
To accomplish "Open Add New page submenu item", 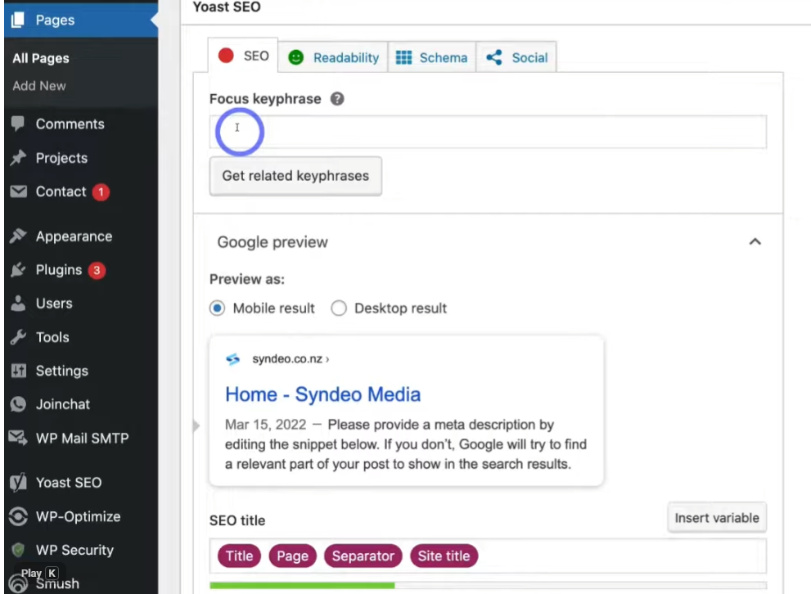I will pyautogui.click(x=39, y=86).
